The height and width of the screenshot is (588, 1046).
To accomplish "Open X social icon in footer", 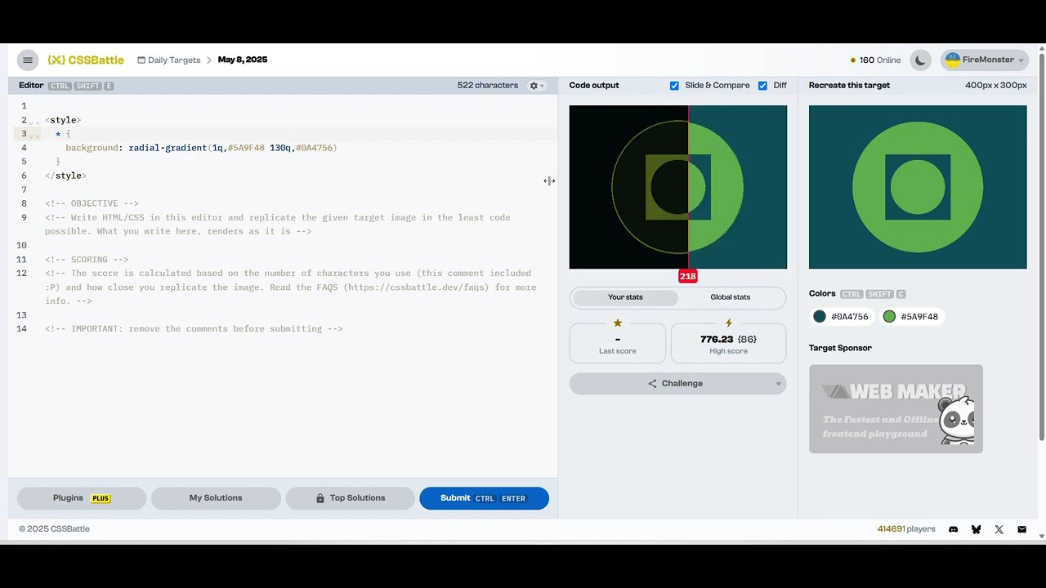I will pyautogui.click(x=999, y=529).
